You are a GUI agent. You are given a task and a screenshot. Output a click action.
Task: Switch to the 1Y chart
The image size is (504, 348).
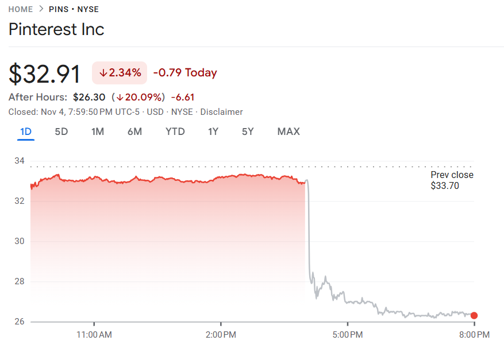coord(213,132)
